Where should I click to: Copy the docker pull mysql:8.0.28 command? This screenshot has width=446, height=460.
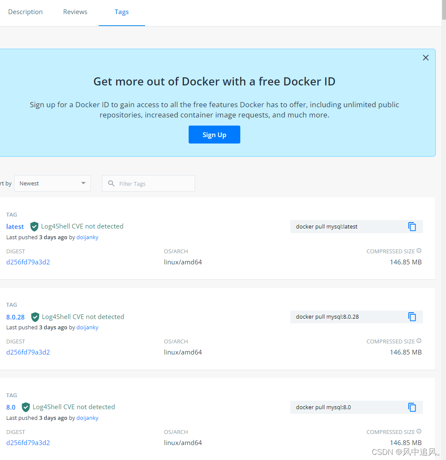(x=412, y=317)
